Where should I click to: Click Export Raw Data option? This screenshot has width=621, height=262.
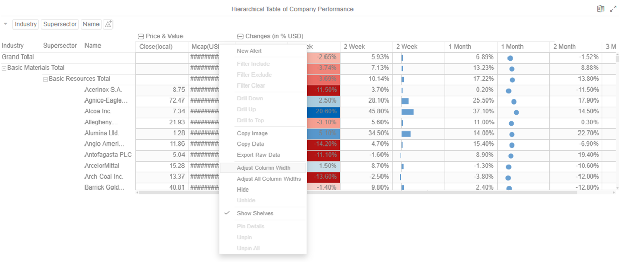(258, 155)
